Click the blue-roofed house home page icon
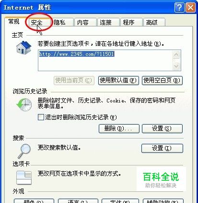 [x=24, y=47]
